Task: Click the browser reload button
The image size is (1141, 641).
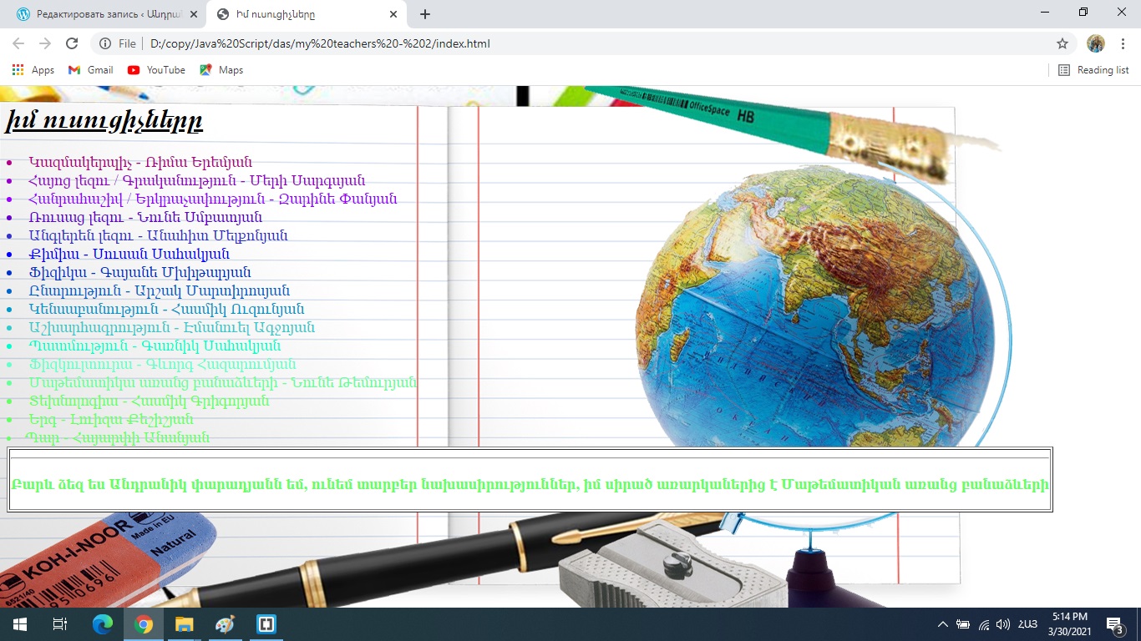Action: pos(72,43)
